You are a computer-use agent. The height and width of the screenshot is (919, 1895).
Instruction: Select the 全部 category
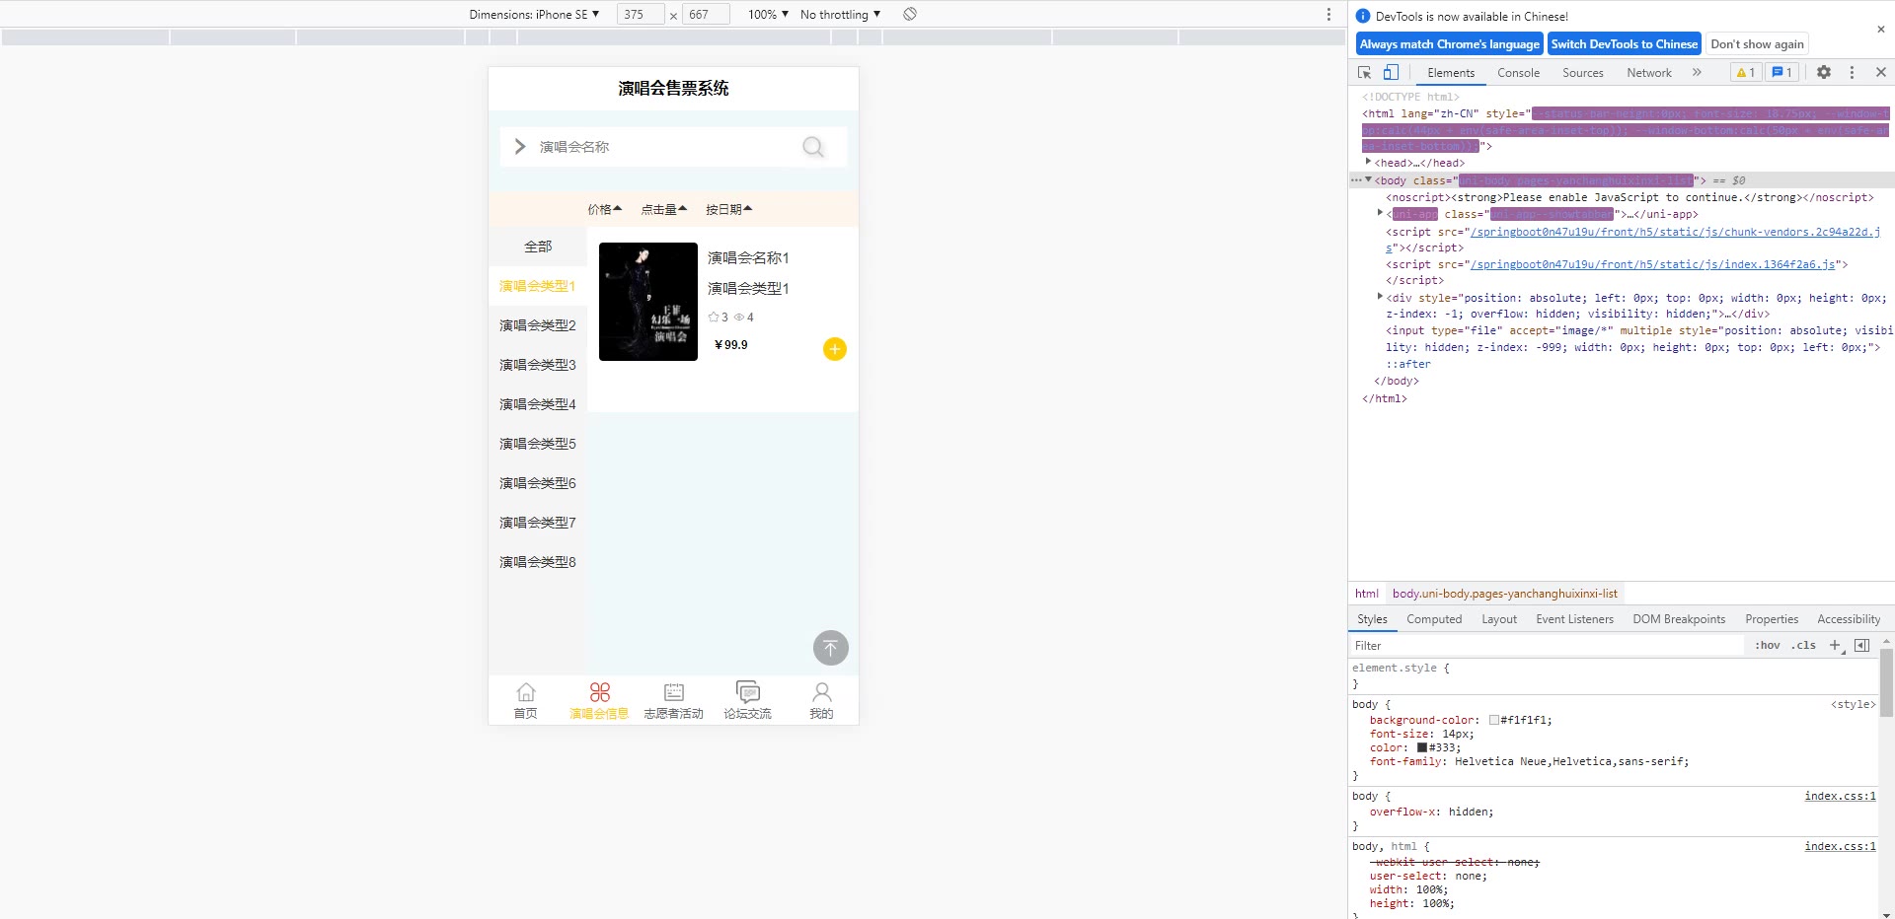coord(538,247)
